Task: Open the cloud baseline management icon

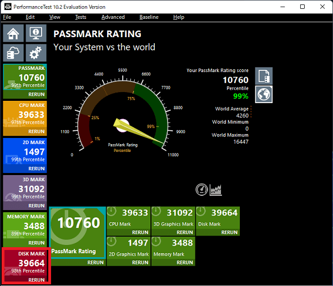Action: [13, 53]
